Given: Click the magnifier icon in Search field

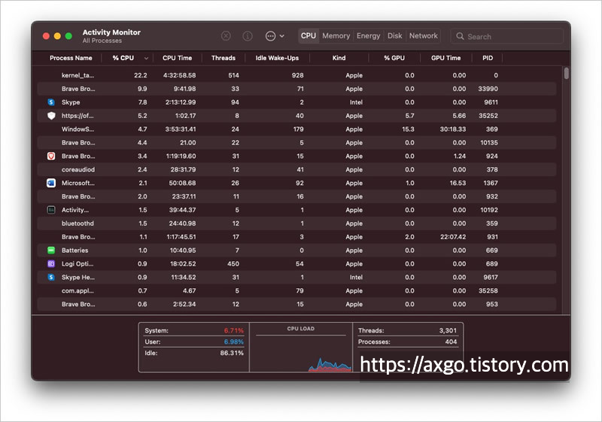Looking at the screenshot, I should (x=460, y=36).
